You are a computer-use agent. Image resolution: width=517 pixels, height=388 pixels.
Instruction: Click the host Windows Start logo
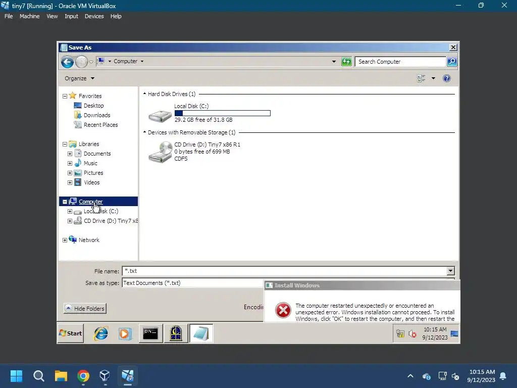click(16, 376)
